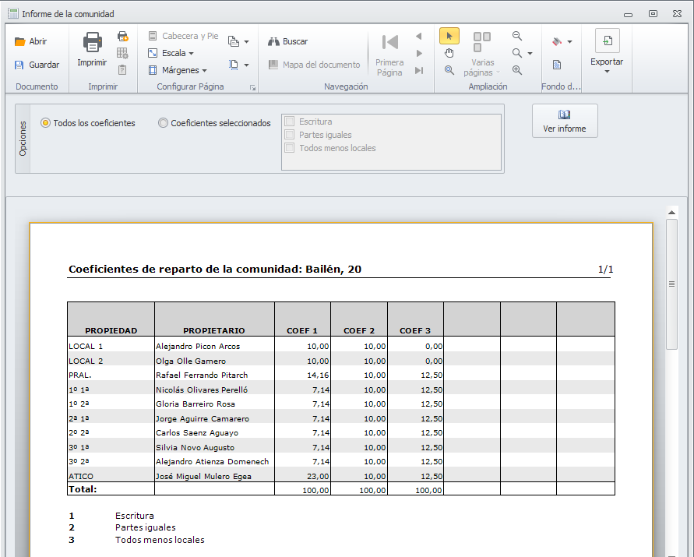The height and width of the screenshot is (557, 694).
Task: Click the vertical scrollbar of the report
Action: tap(671, 284)
